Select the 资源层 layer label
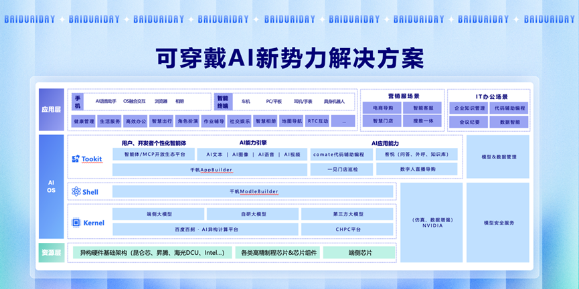The width and height of the screenshot is (579, 289). pyautogui.click(x=52, y=253)
